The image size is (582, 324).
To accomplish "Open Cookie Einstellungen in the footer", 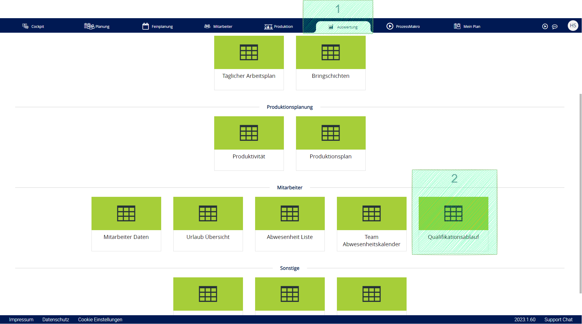I will pos(100,319).
